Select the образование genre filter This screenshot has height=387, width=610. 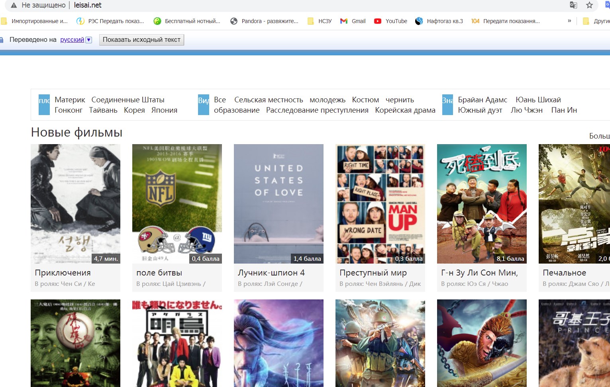tap(237, 110)
